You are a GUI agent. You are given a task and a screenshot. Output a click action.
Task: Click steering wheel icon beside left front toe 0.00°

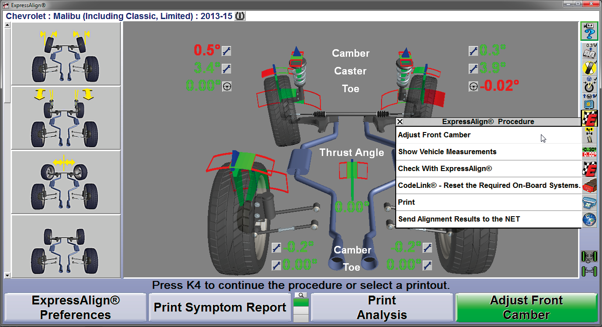coord(227,86)
